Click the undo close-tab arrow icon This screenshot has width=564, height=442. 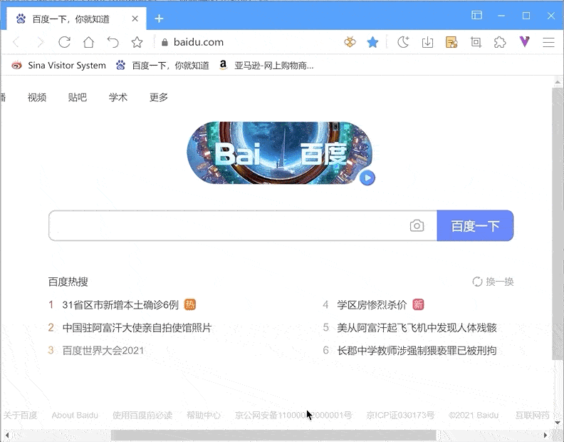pyautogui.click(x=113, y=42)
